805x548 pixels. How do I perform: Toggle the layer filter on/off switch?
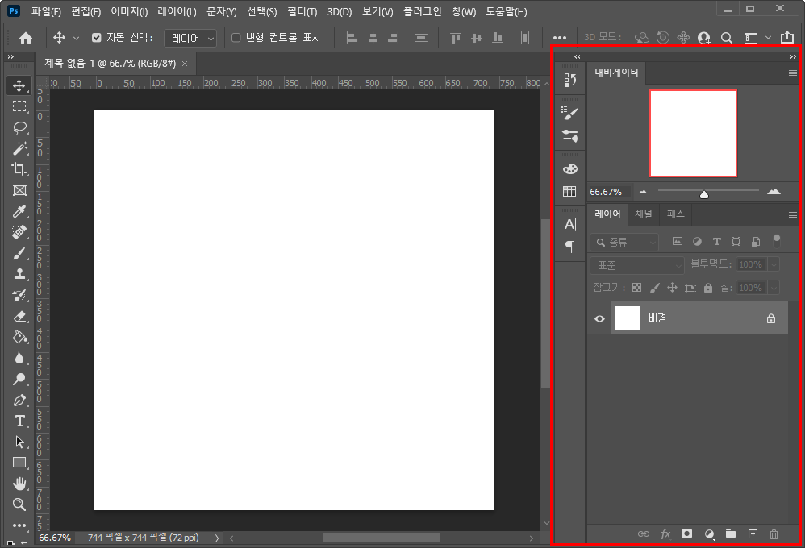[777, 241]
